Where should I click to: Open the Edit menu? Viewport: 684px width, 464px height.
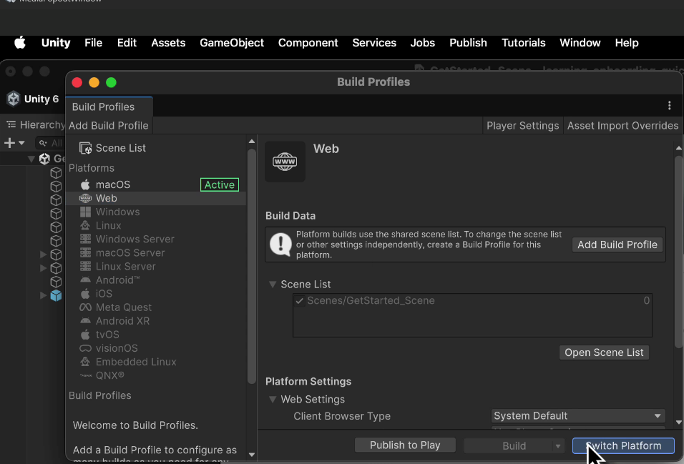pos(127,43)
